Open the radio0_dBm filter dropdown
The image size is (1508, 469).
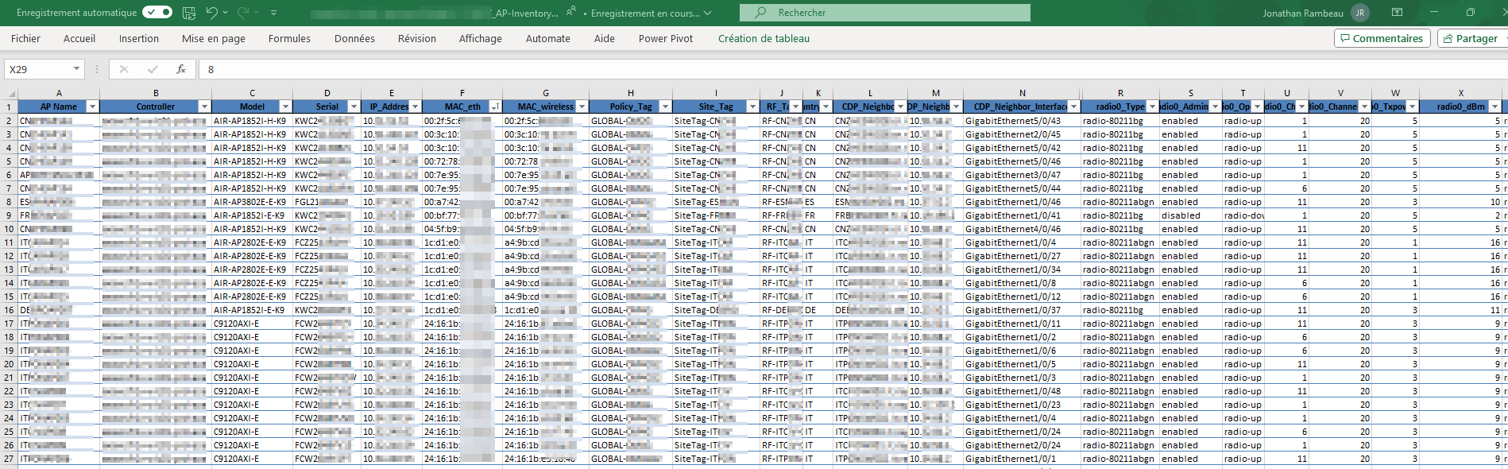tap(1494, 107)
